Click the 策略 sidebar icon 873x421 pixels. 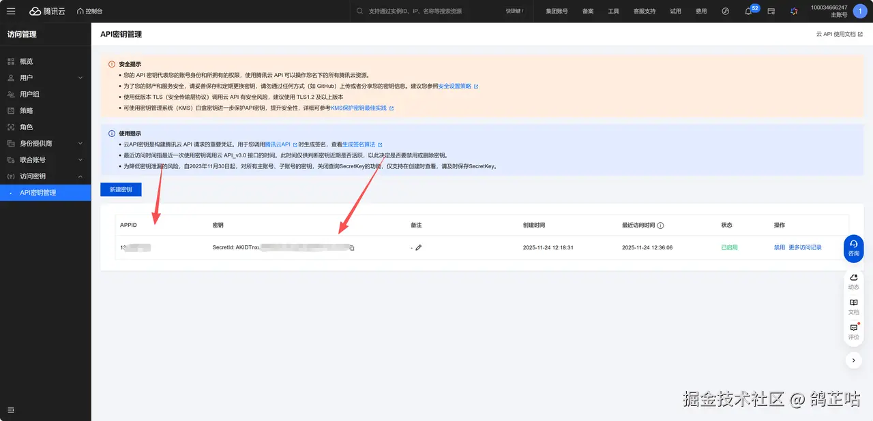tap(11, 110)
